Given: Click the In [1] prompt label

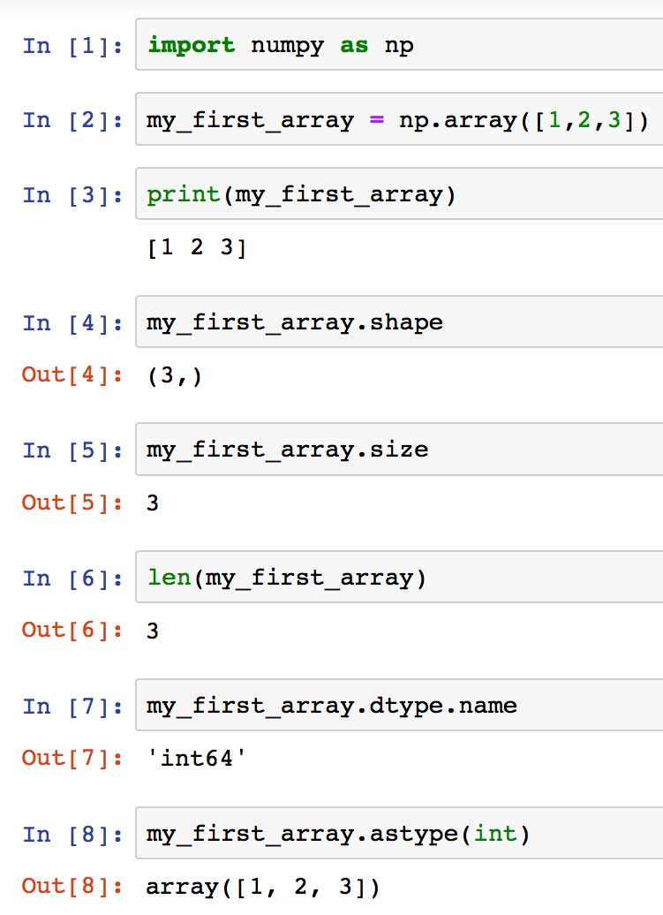Looking at the screenshot, I should 72,45.
